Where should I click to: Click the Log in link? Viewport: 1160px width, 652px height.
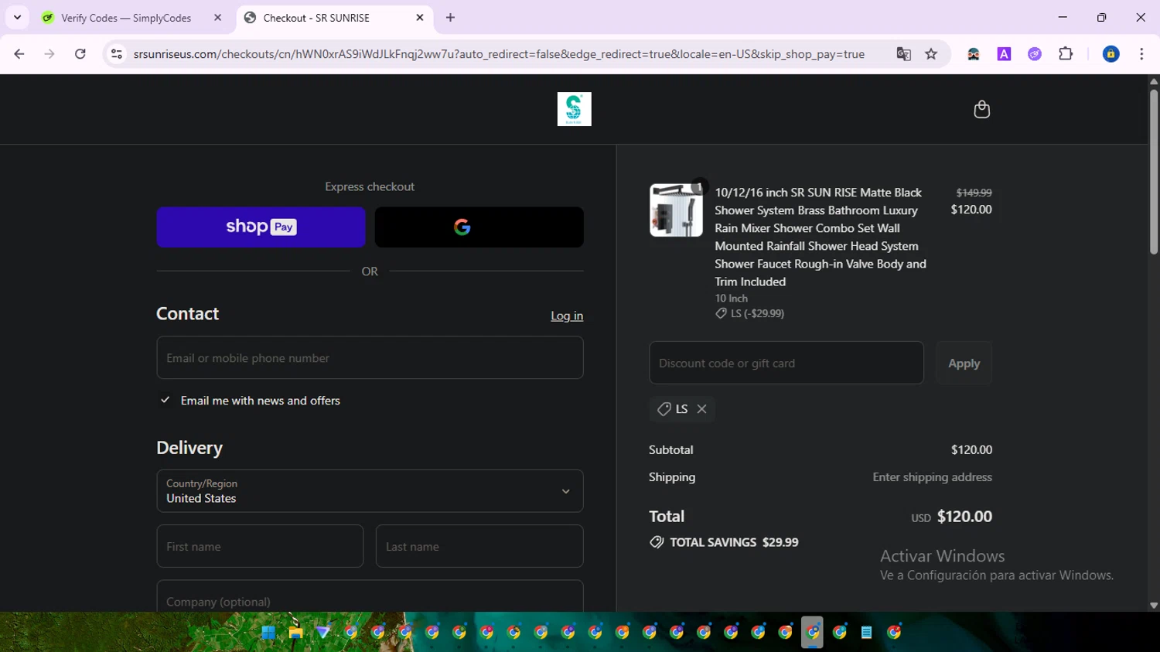click(x=567, y=316)
